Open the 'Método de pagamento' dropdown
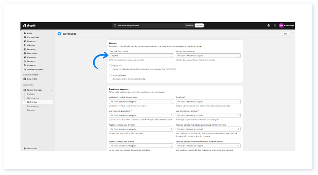 coord(208,56)
